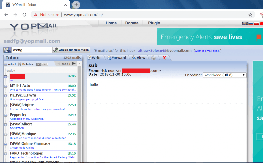Click the NO SPAM filter icon
The height and width of the screenshot is (163, 263).
click(42, 64)
